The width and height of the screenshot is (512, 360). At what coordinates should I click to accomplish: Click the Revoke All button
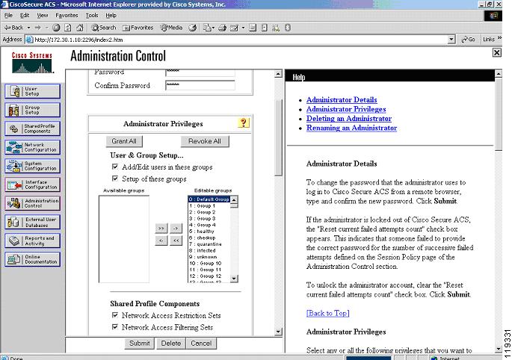pyautogui.click(x=204, y=141)
